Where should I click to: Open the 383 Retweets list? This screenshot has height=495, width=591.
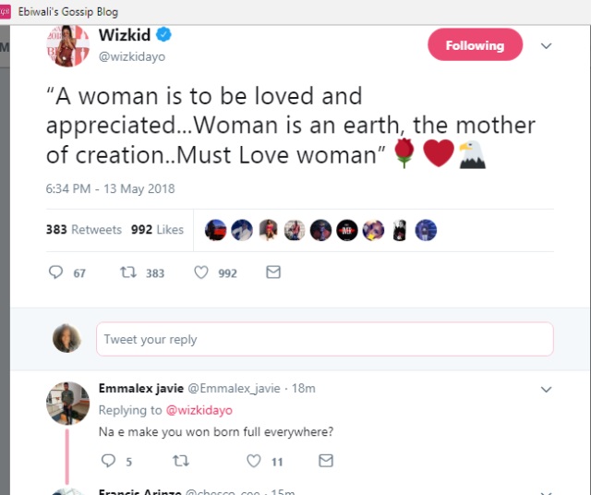click(83, 230)
